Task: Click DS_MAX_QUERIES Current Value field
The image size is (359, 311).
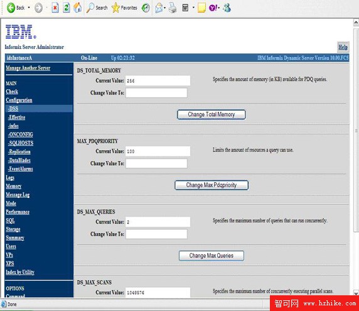Action: tap(158, 222)
